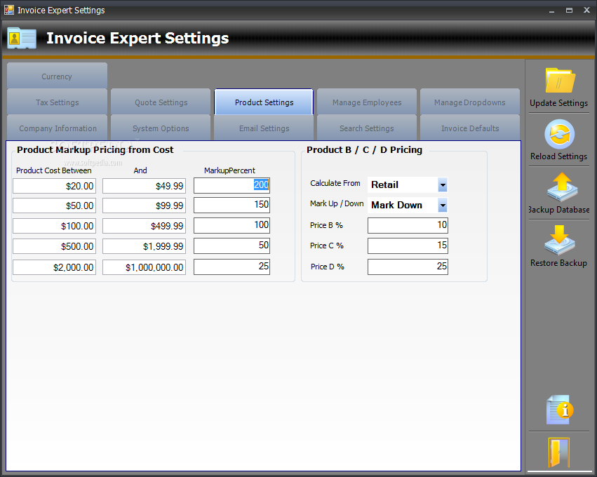
Task: Click the Restore Backup download icon
Action: click(559, 240)
